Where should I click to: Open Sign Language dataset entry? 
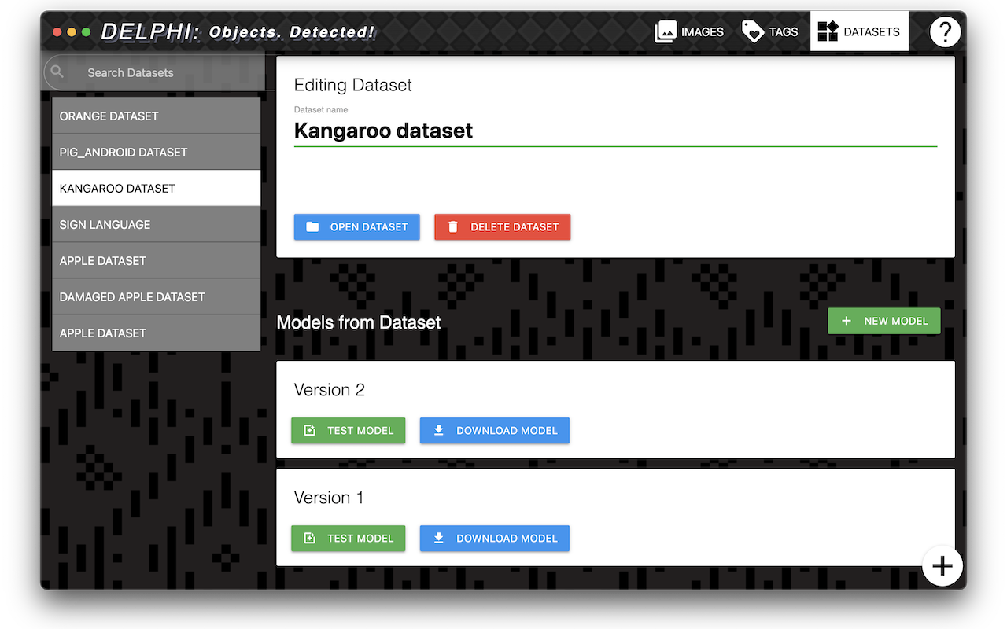click(156, 225)
